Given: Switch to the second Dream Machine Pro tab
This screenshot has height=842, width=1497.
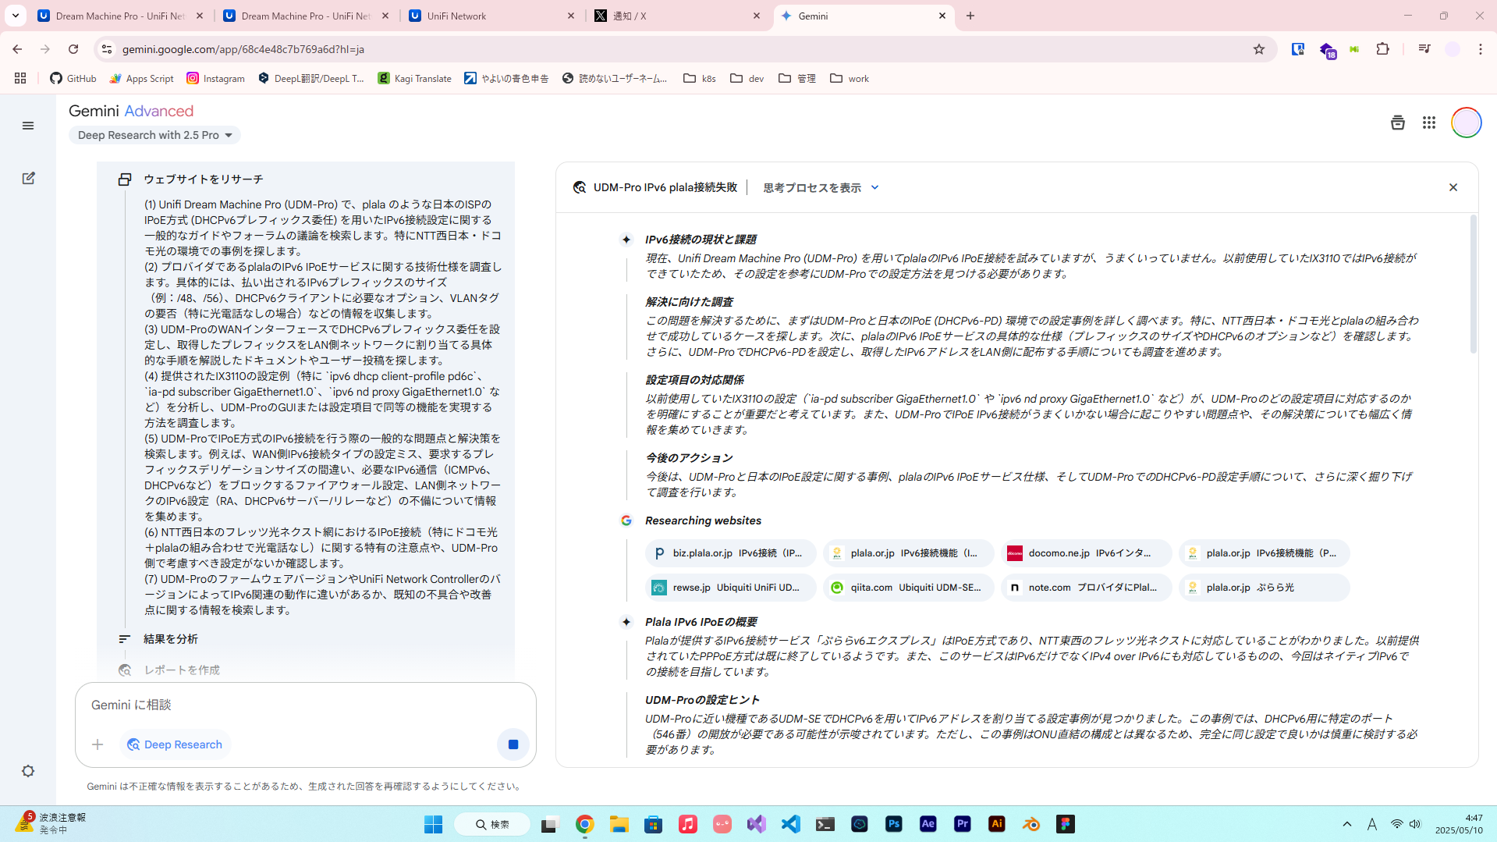Looking at the screenshot, I should coord(306,16).
